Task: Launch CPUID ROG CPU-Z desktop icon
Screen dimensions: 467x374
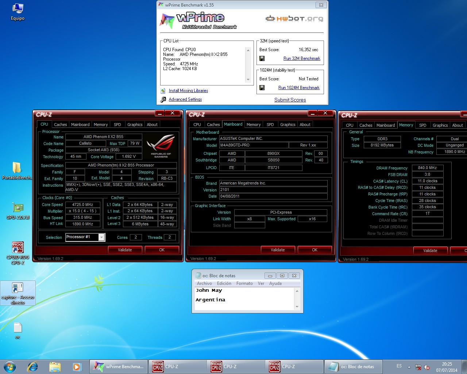Action: [x=18, y=253]
